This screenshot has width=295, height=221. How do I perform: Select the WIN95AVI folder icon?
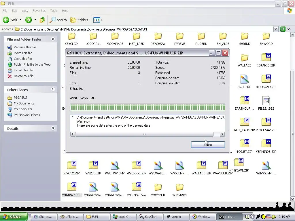click(180, 187)
